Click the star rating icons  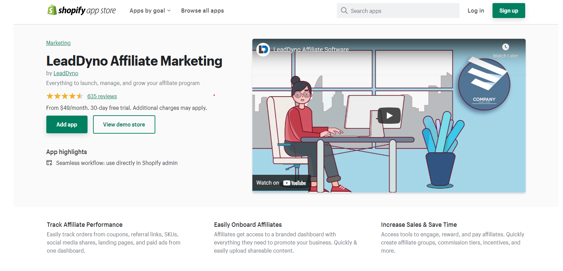[65, 96]
